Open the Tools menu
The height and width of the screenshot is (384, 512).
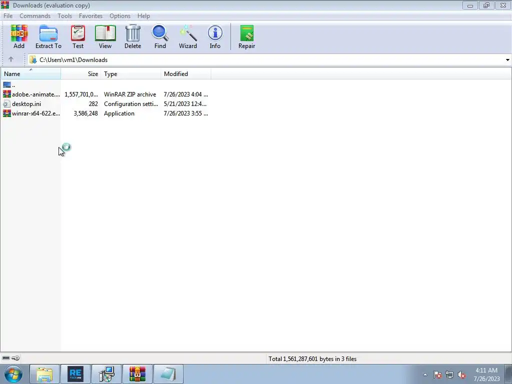[64, 15]
